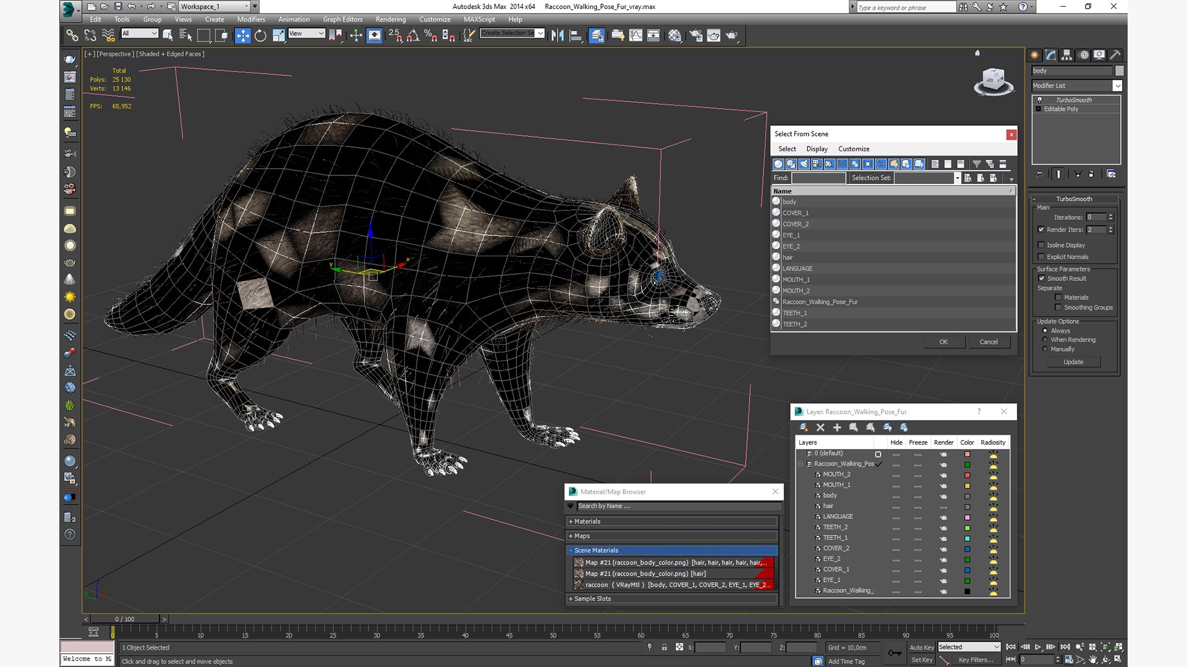Image resolution: width=1187 pixels, height=667 pixels.
Task: Click Pin Stack icon under modifier stack
Action: 1039,174
